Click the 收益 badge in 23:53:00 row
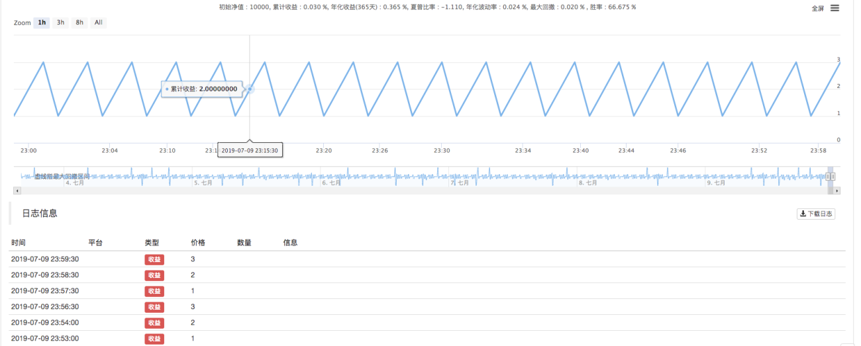 (x=154, y=339)
